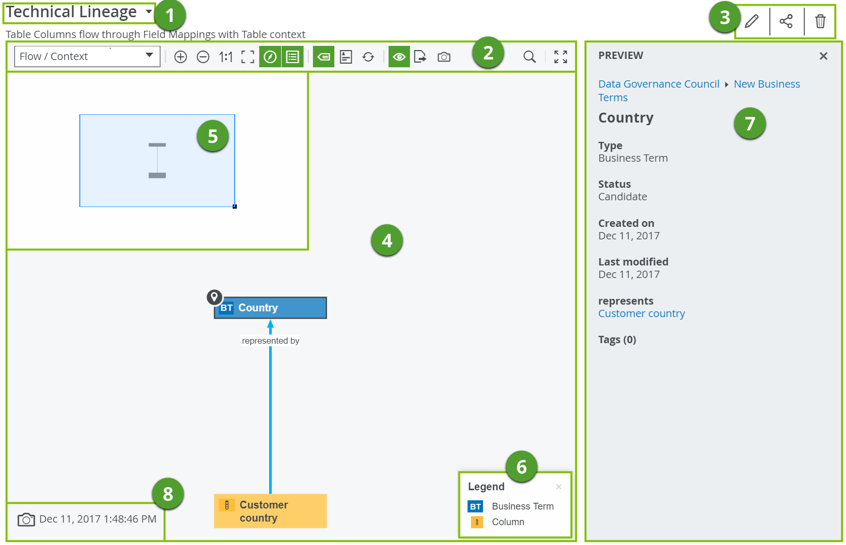Enter full screen diagram mode
This screenshot has height=545, width=846.
point(561,57)
